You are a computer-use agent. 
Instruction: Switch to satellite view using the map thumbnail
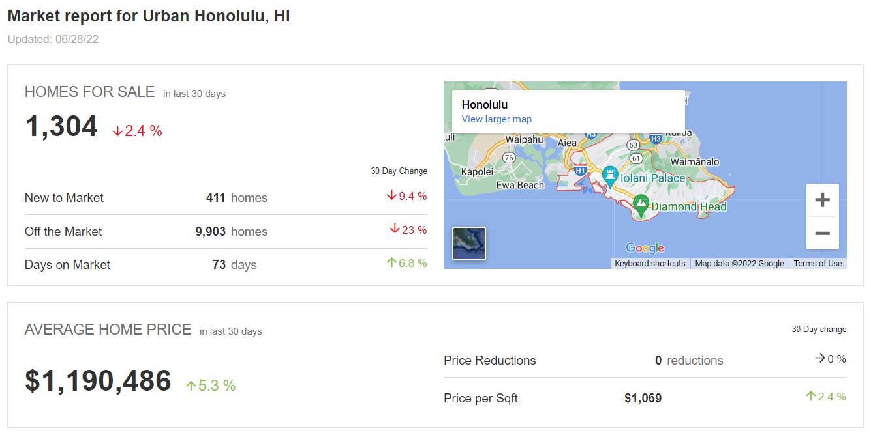coord(468,243)
